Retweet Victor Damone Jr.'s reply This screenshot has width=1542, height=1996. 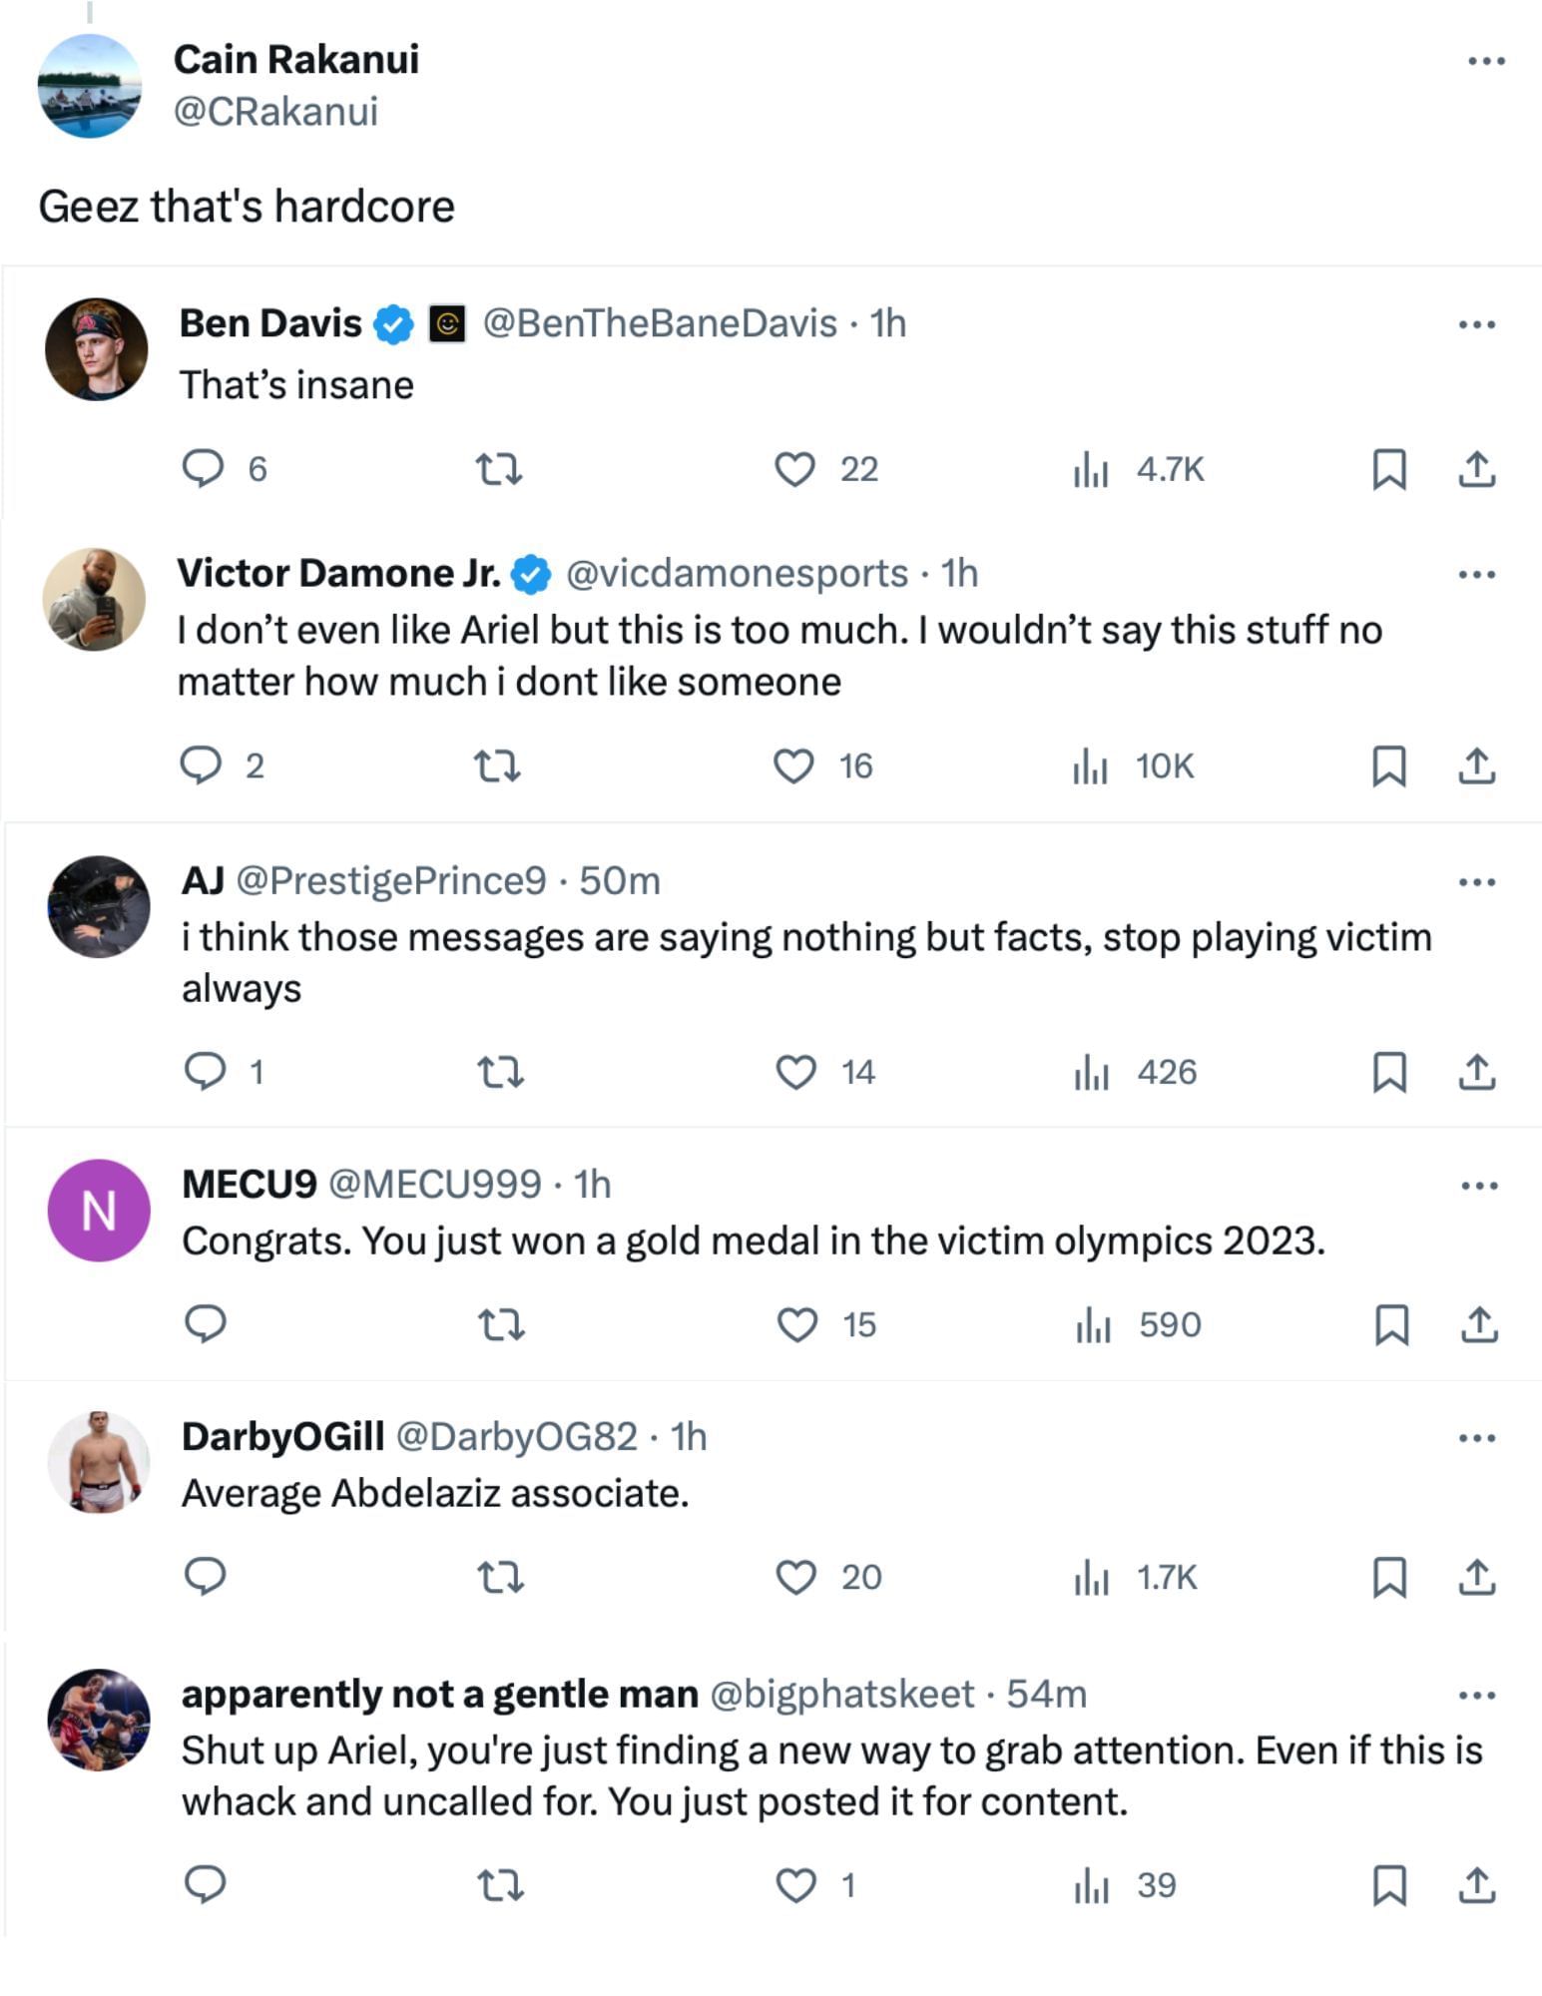[497, 765]
